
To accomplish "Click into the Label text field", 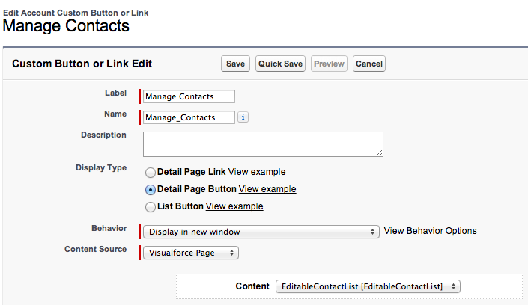I will 189,96.
